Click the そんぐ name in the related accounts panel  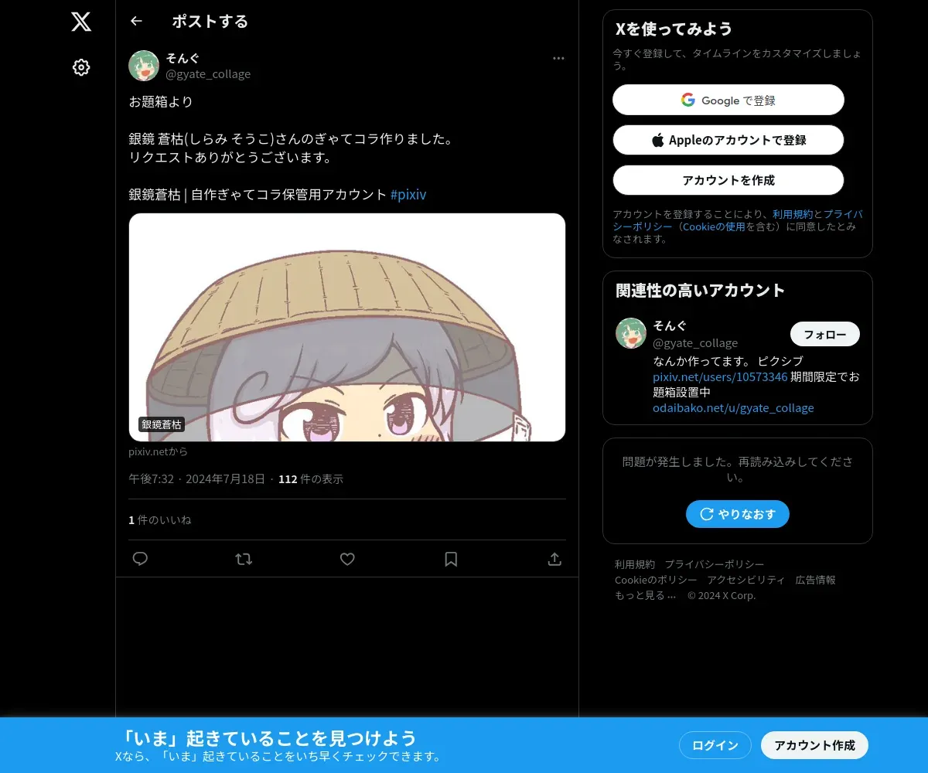click(670, 325)
